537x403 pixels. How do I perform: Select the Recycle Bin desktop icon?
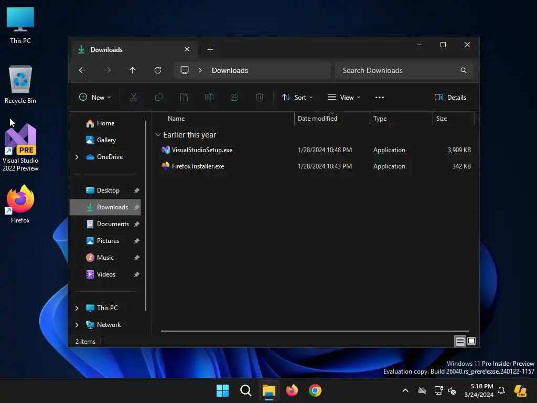point(20,84)
